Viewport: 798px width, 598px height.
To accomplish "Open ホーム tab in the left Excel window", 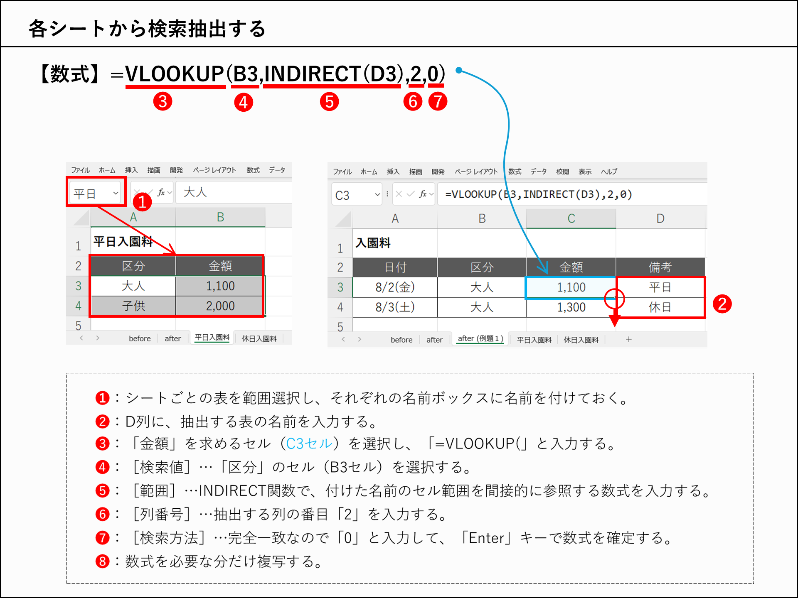I will (107, 170).
